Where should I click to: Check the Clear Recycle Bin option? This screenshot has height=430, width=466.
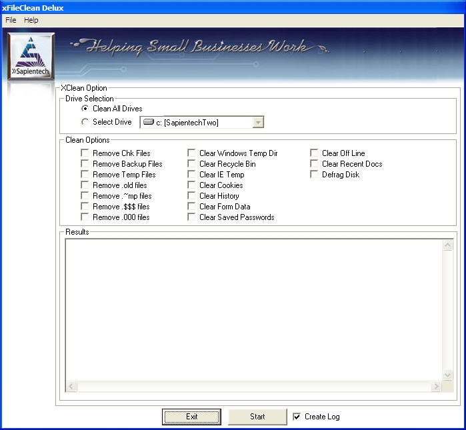[x=191, y=164]
